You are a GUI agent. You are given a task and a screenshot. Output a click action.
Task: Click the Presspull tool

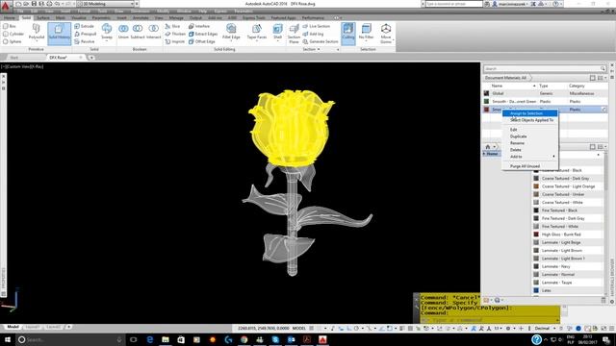[x=86, y=34]
